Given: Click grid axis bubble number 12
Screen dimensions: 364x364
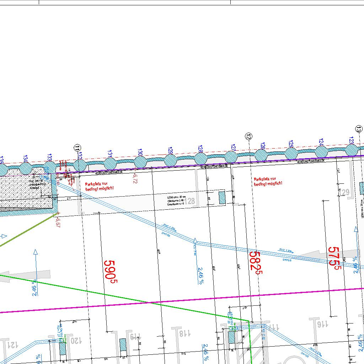Looking at the screenshot, I should pyautogui.click(x=249, y=136).
